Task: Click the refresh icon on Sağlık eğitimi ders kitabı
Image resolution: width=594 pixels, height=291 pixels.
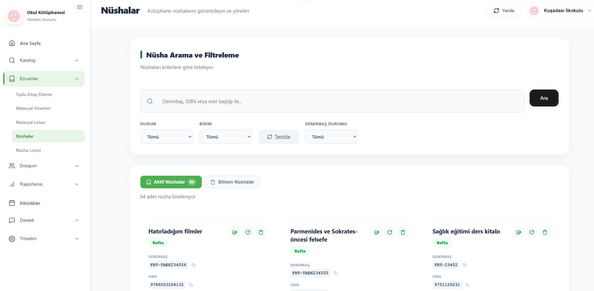Action: [532, 232]
